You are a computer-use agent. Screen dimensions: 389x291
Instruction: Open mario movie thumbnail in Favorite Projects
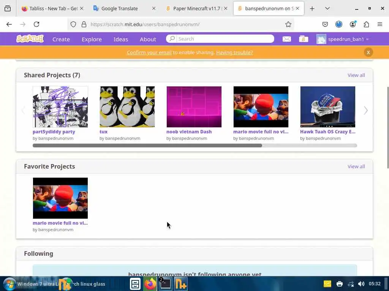pyautogui.click(x=60, y=198)
